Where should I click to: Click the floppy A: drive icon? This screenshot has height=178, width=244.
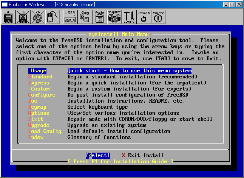8,17
